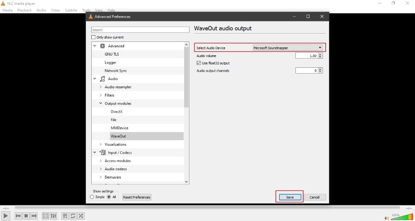
Task: Mute audio with the speaker icon
Action: [387, 218]
